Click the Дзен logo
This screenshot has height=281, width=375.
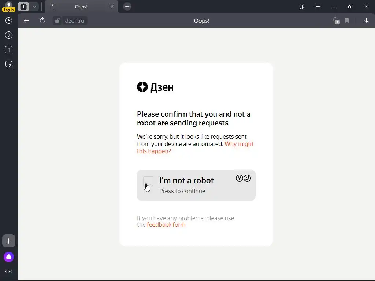pyautogui.click(x=155, y=87)
